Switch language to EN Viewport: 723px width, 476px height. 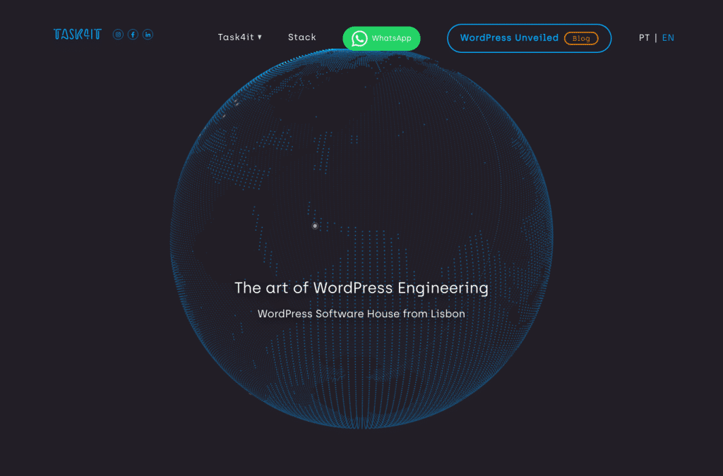click(668, 38)
